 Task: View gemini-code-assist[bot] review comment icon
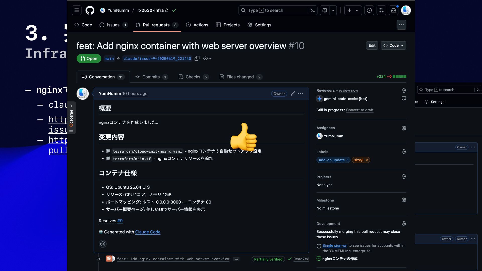pyautogui.click(x=404, y=98)
